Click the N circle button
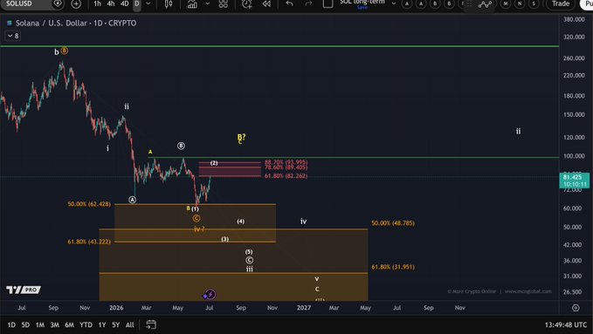The width and height of the screenshot is (593, 334). pos(520,4)
